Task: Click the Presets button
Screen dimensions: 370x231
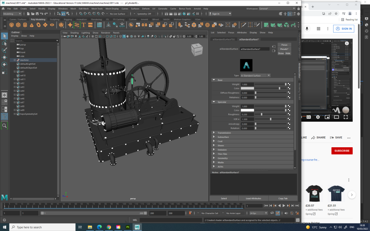Action: 284,49
